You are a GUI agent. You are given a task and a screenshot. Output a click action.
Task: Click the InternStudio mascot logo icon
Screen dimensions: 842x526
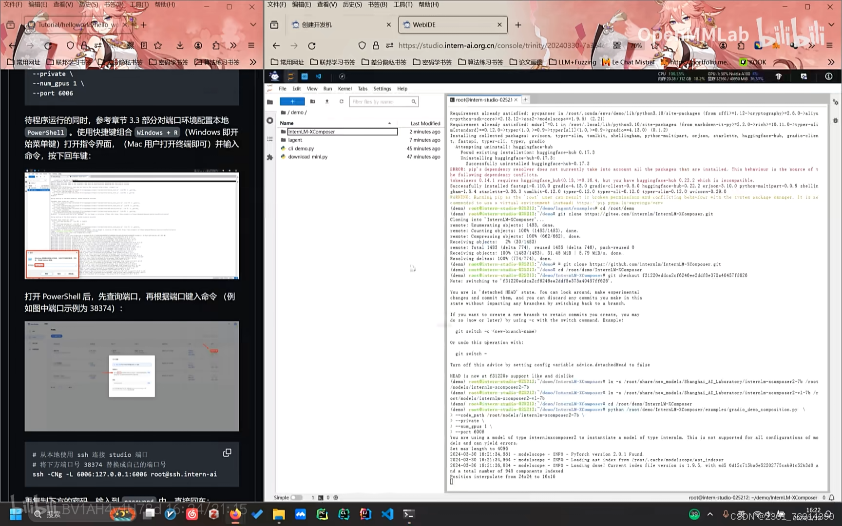(x=274, y=76)
